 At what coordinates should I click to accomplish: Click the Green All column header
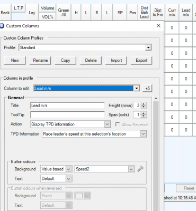click(64, 12)
